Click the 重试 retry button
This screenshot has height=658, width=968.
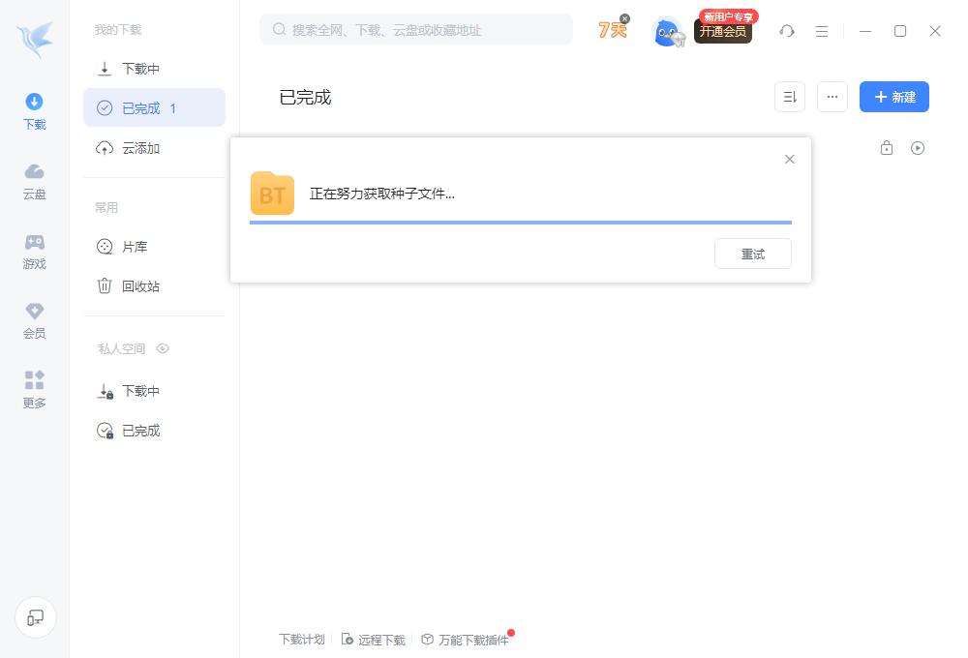coord(753,254)
